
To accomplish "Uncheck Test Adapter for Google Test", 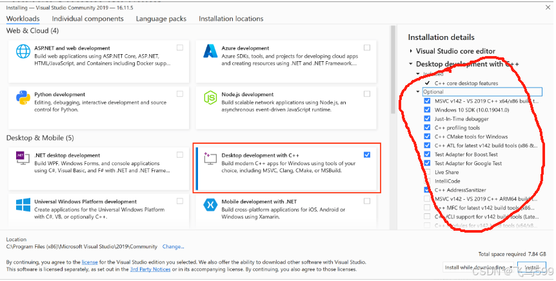I will tap(427, 163).
